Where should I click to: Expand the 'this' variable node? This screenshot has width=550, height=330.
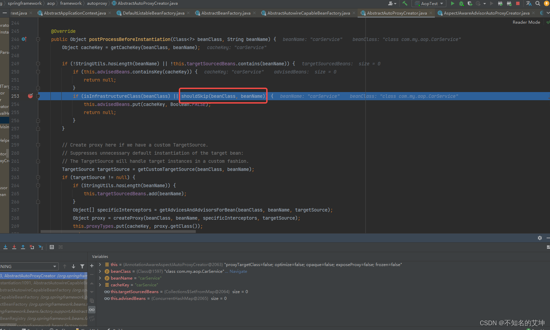pos(100,265)
